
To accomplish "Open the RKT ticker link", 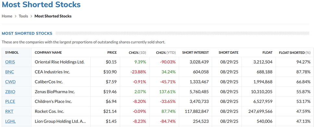I will point(9,112).
